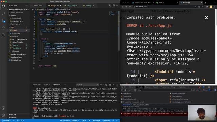Open the OUTPUT panel tab
This screenshot has height=122, width=217.
[x=47, y=85]
